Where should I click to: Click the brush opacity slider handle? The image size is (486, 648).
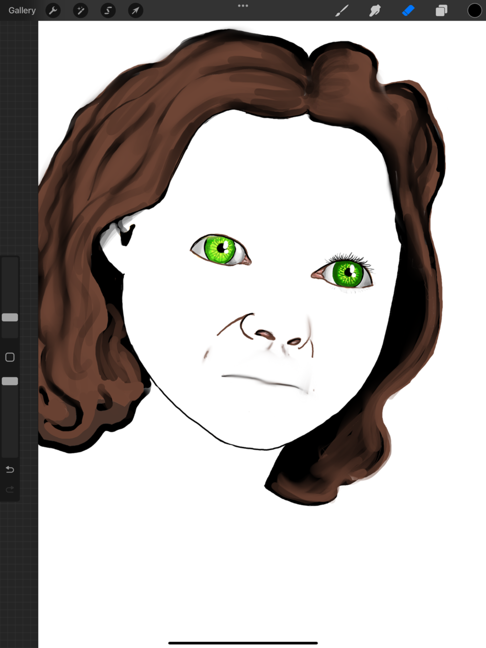(x=10, y=381)
